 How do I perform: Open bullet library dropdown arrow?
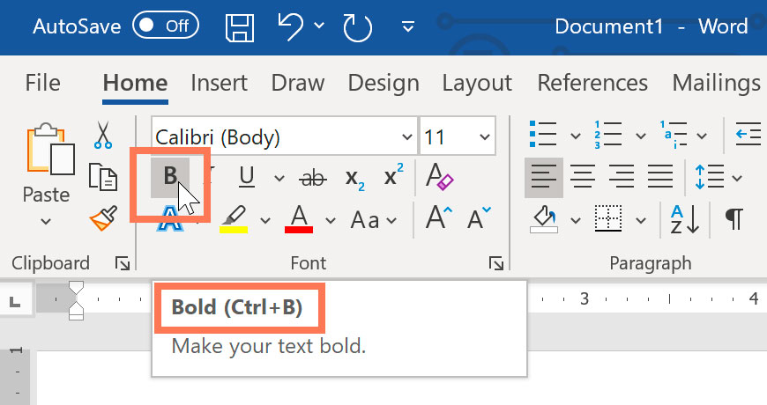(576, 136)
